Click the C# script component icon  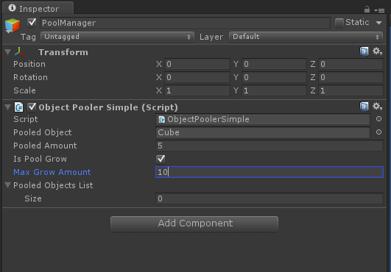click(x=18, y=107)
